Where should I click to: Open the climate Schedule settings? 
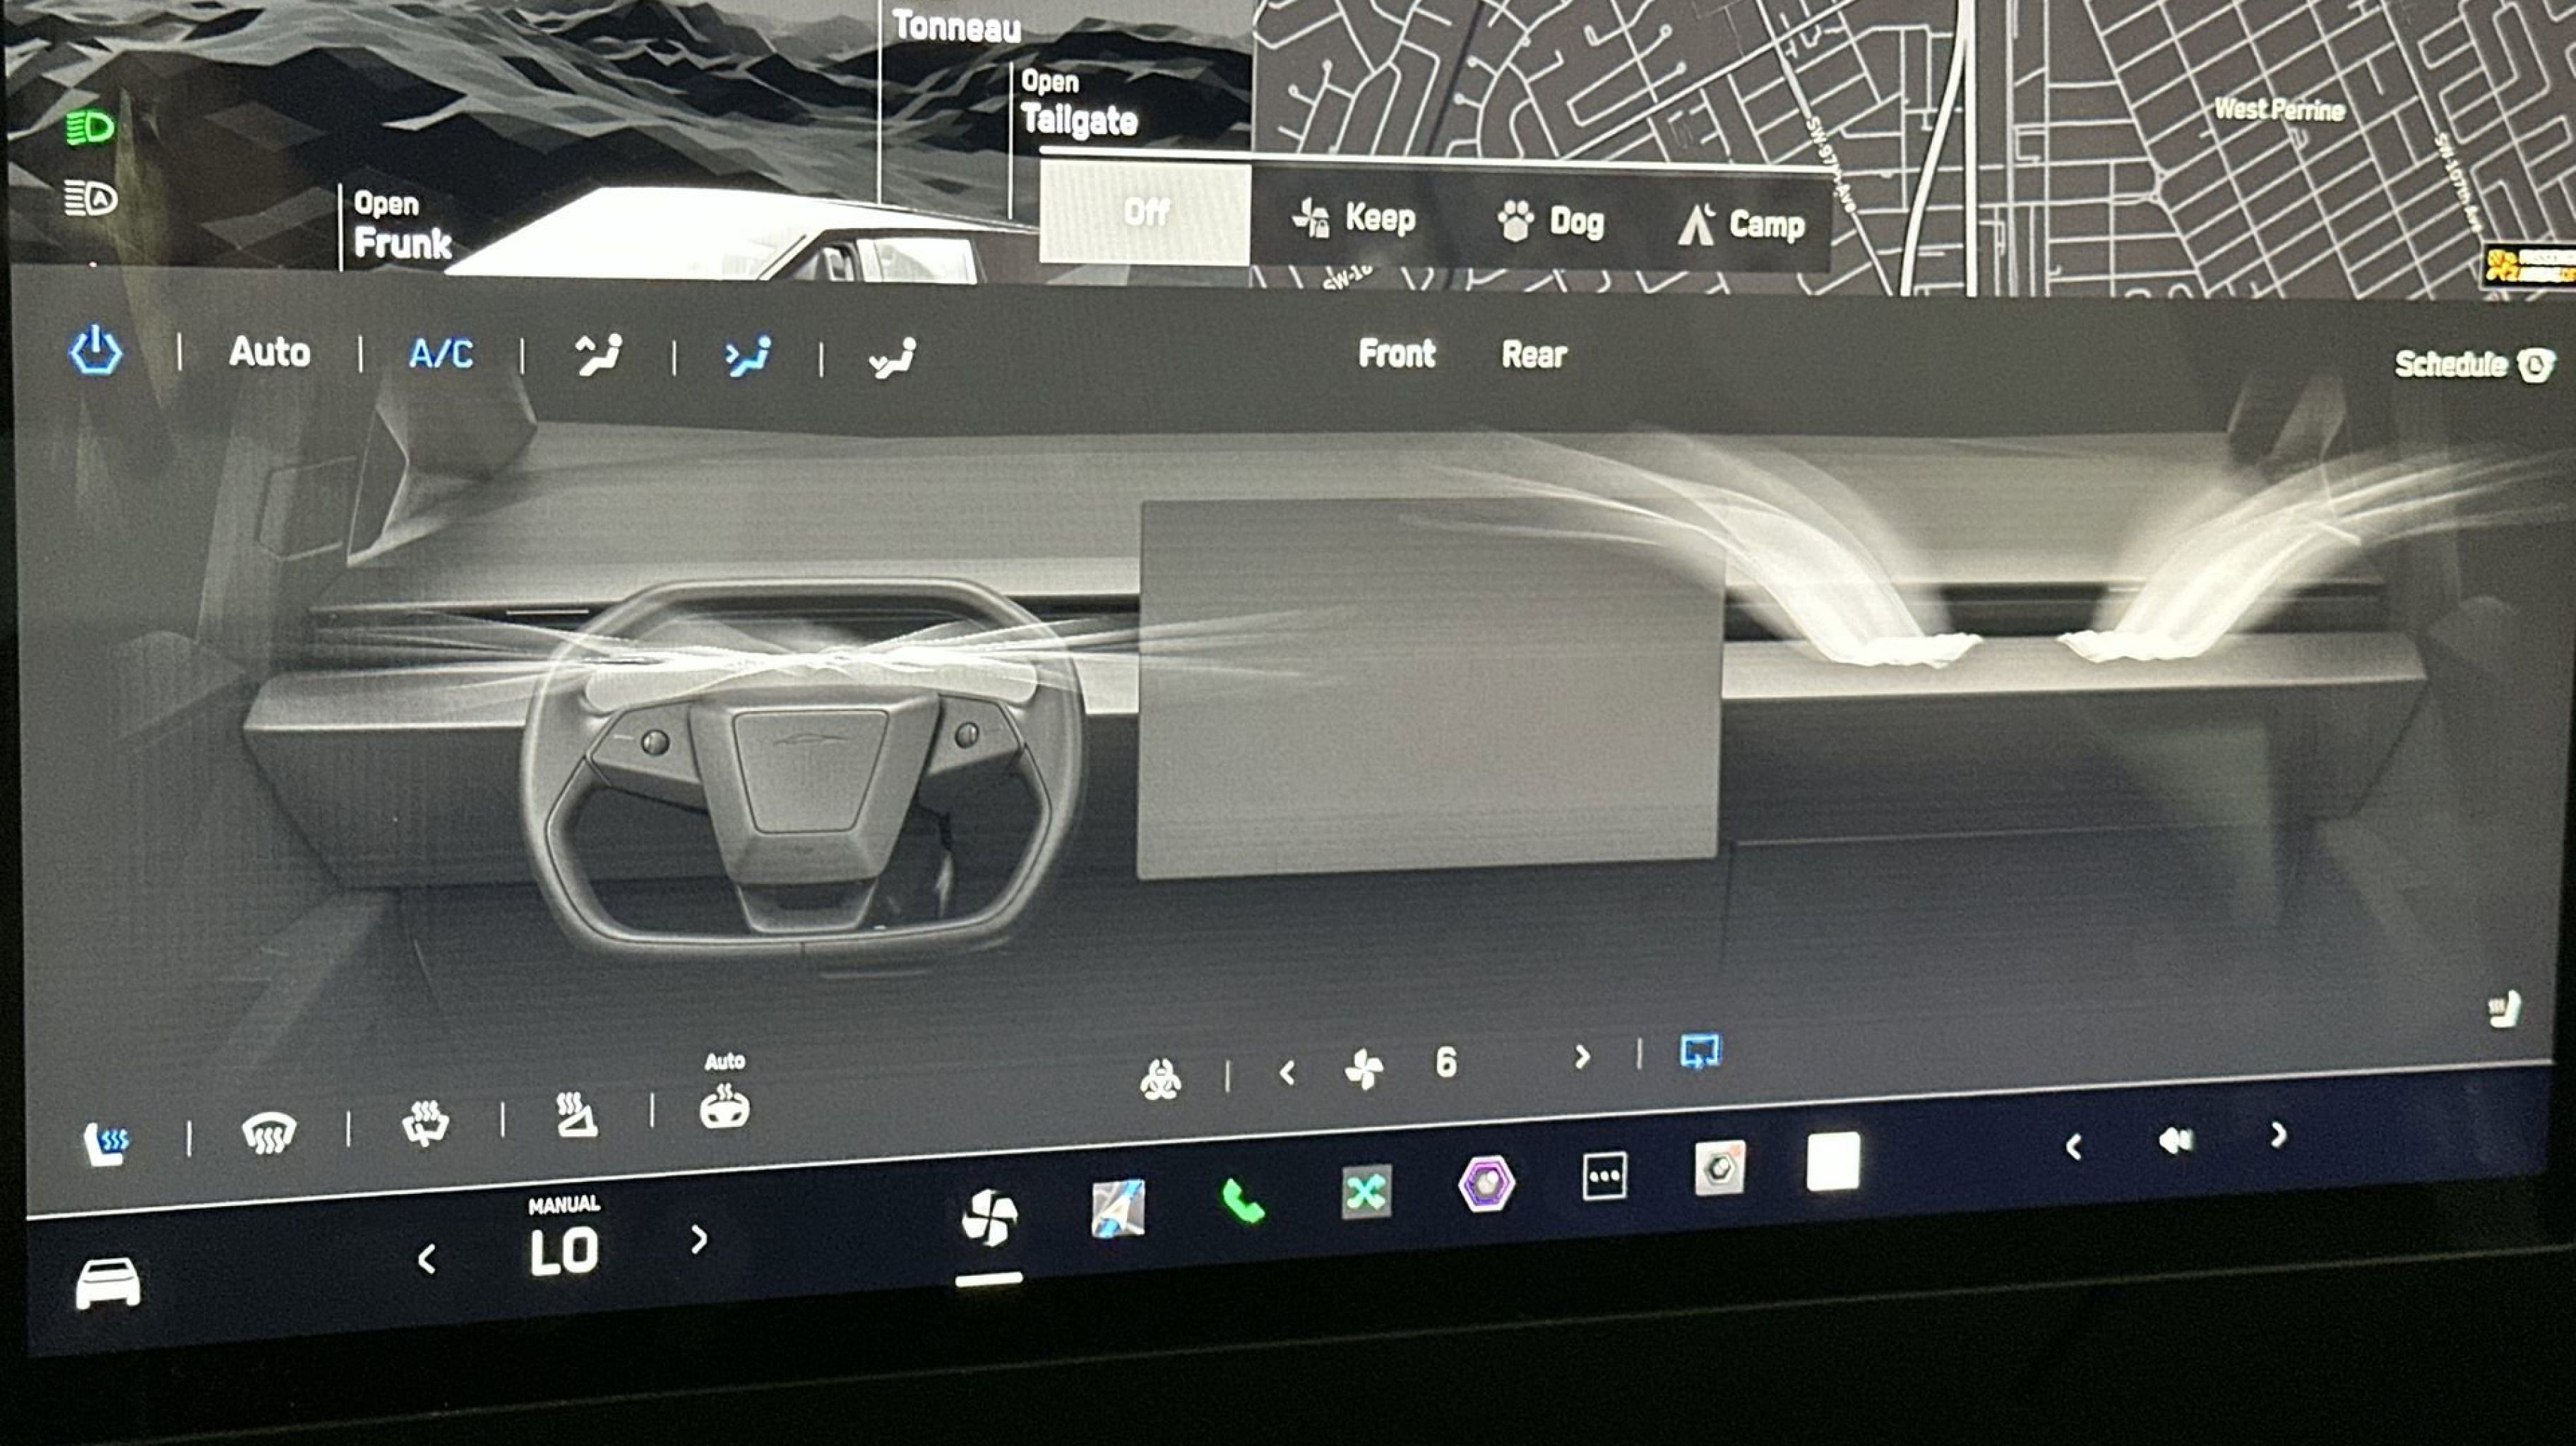click(2470, 364)
